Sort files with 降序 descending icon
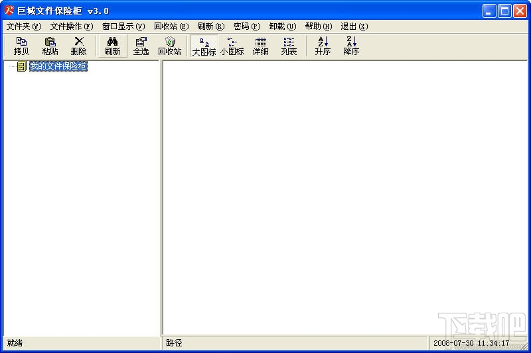The image size is (531, 353). point(351,46)
